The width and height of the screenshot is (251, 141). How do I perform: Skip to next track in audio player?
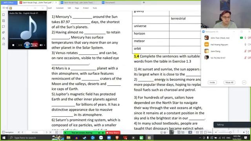coord(34,45)
